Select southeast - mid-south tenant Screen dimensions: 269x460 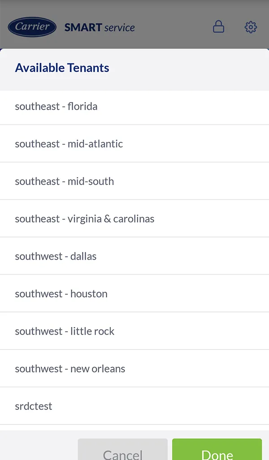(x=134, y=181)
